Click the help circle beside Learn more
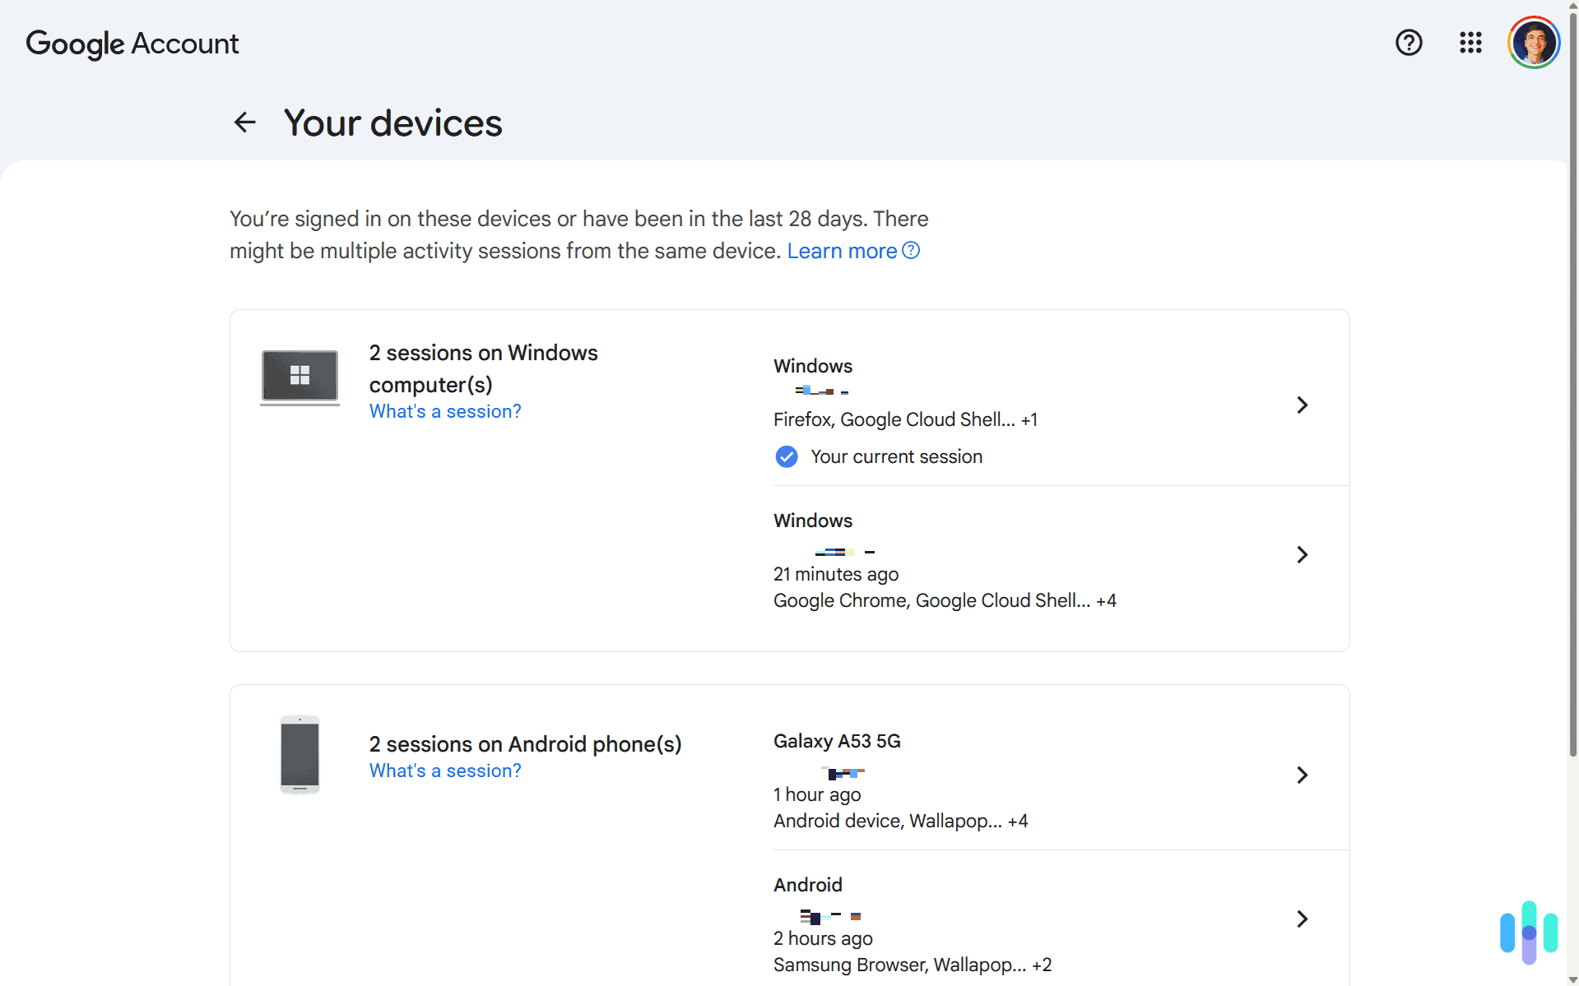 (x=910, y=250)
